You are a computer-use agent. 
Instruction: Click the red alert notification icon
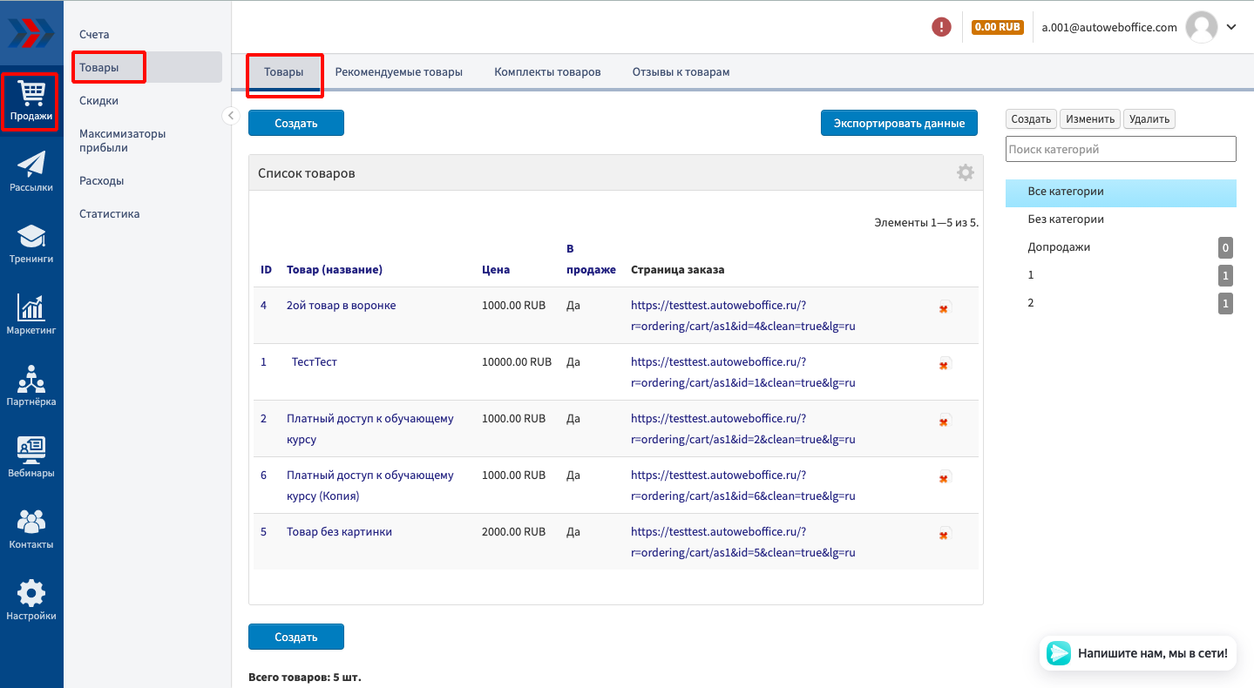point(941,27)
